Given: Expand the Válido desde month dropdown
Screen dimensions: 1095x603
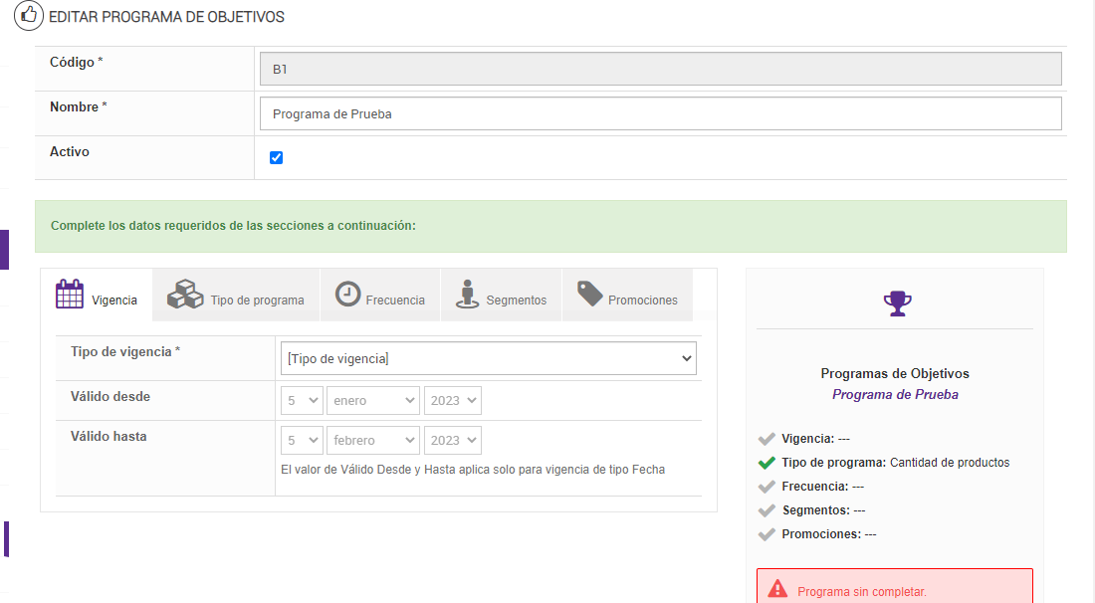Looking at the screenshot, I should 372,400.
